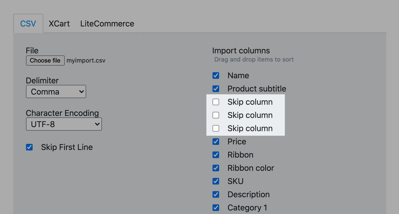Click the Import columns heading

(x=241, y=50)
